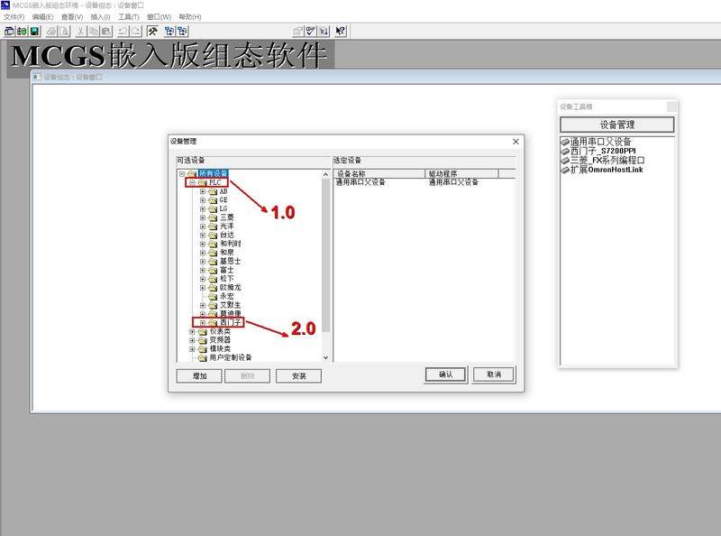The width and height of the screenshot is (721, 536).
Task: Select the 松下 tree folder label
Action: (227, 279)
